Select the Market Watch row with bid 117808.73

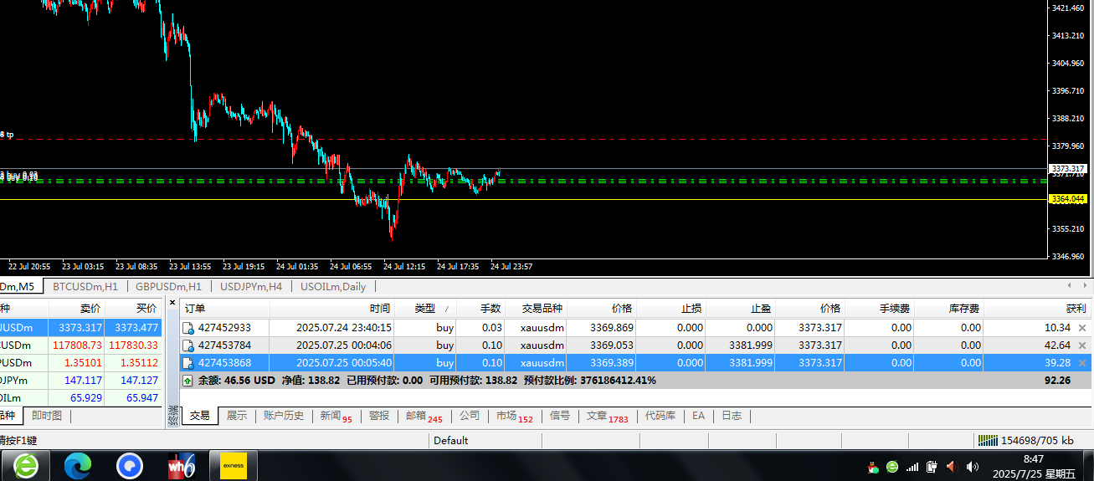pyautogui.click(x=80, y=345)
